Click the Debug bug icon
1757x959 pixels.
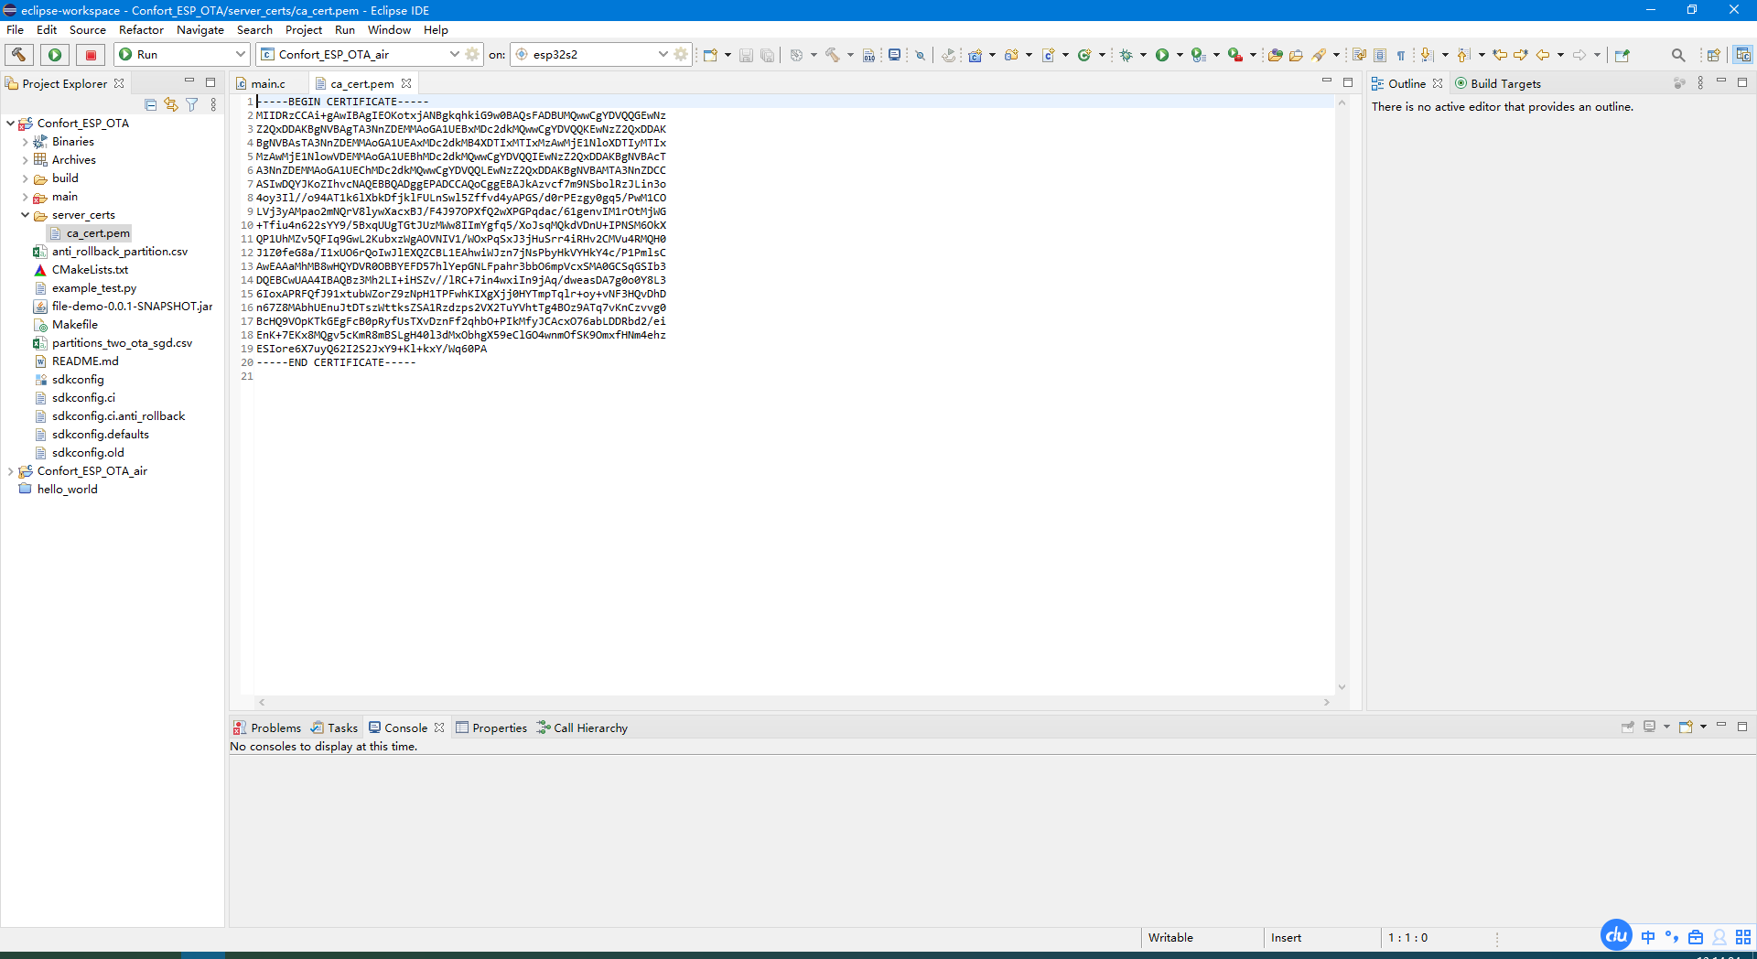1126,55
